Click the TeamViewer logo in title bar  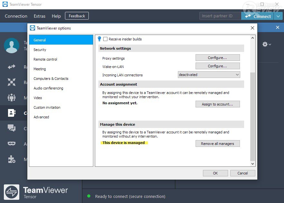click(x=5, y=4)
